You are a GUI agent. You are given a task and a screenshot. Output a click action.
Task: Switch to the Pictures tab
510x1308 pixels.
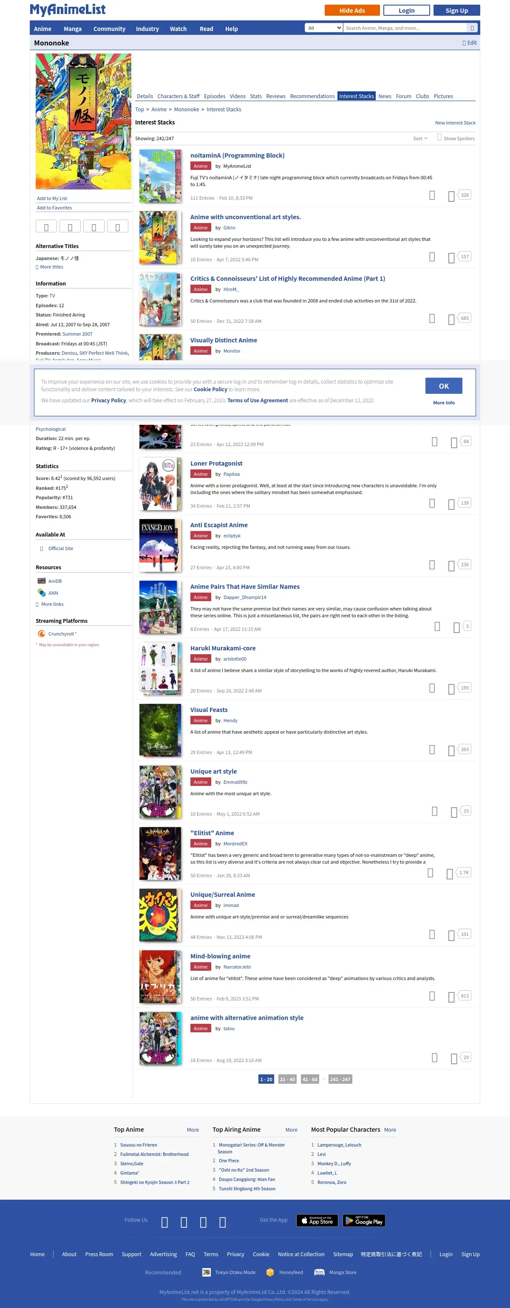[x=443, y=96]
